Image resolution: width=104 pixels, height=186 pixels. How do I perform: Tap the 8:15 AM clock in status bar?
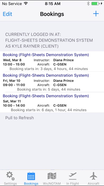[53, 4]
